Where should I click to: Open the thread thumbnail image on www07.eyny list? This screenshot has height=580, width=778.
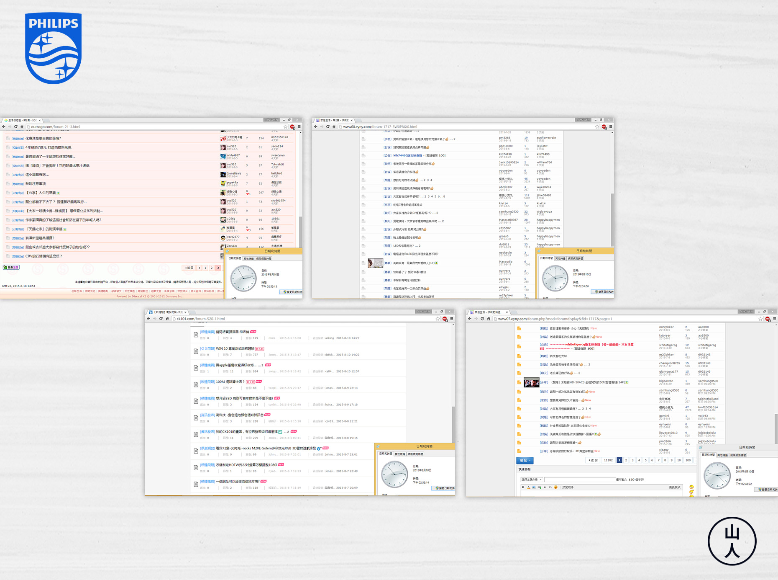531,383
